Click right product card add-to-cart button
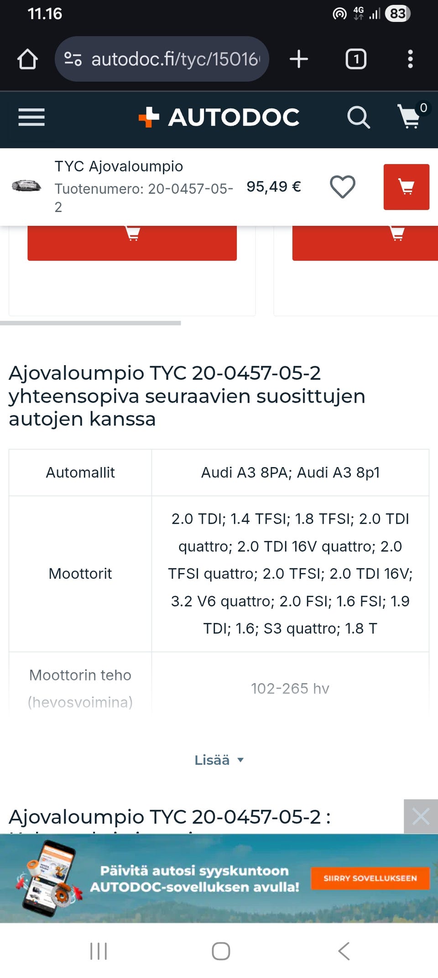 click(x=365, y=243)
